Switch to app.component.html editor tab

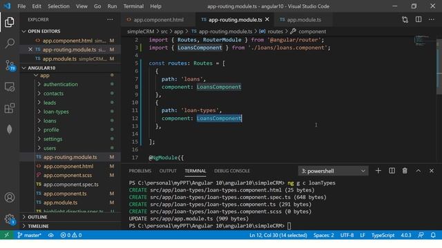(158, 20)
